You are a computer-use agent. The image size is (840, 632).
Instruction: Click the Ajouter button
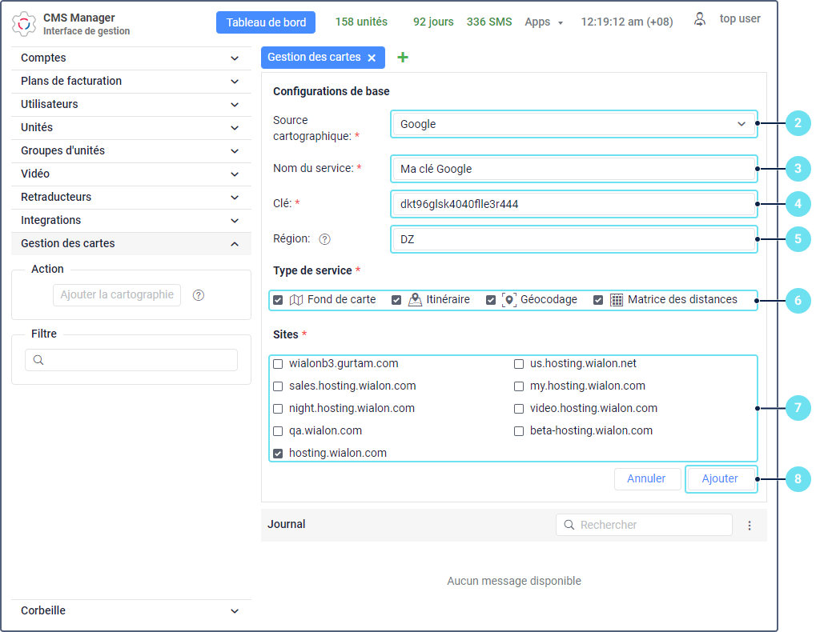tap(720, 478)
